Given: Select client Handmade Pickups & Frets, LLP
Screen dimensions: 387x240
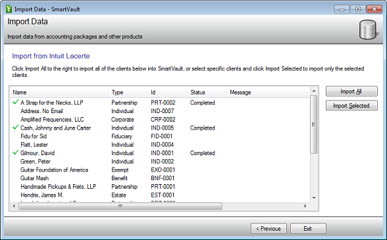Looking at the screenshot, I should click(x=58, y=187).
